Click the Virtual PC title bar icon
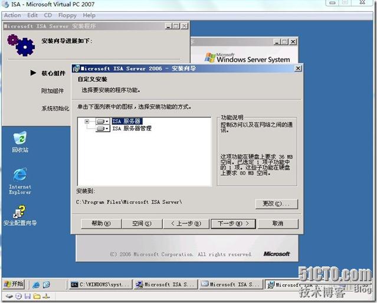Viewport: 377px width, 303px height. tap(5, 4)
